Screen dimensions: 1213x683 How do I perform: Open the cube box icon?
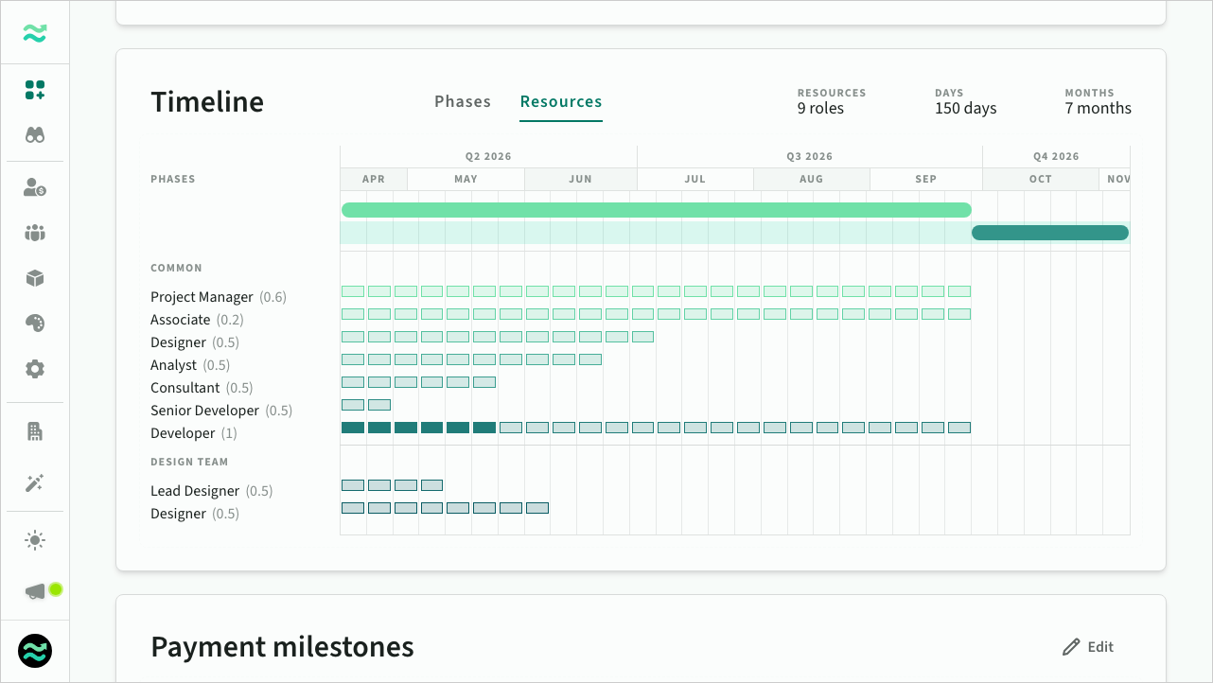tap(35, 278)
